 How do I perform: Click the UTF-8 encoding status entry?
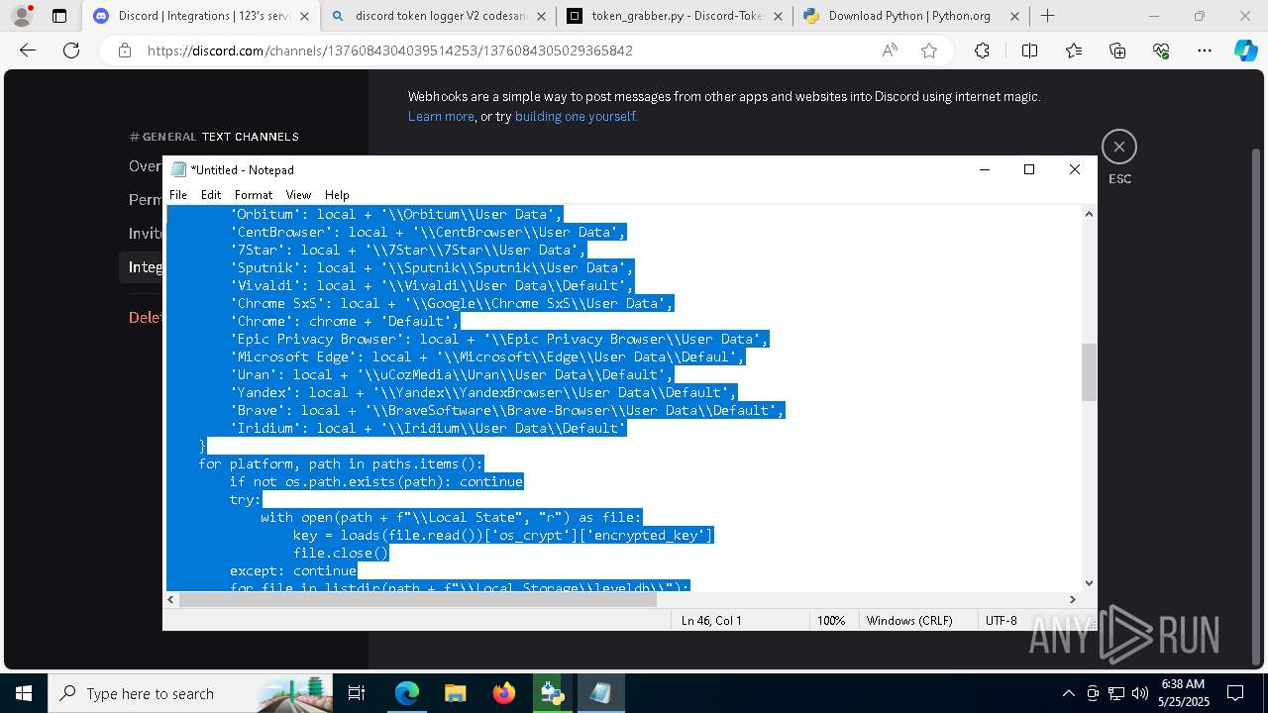point(1002,620)
